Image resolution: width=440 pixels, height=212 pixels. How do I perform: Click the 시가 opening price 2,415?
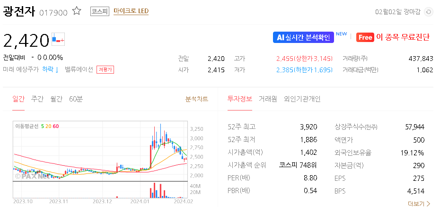tap(216, 70)
